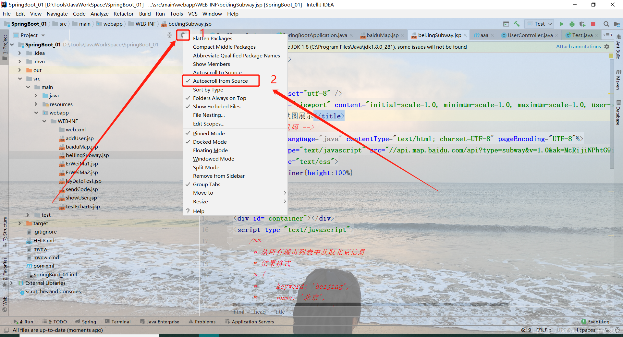This screenshot has width=623, height=337.
Task: Enable Autoscroll to Source
Action: coord(235,73)
